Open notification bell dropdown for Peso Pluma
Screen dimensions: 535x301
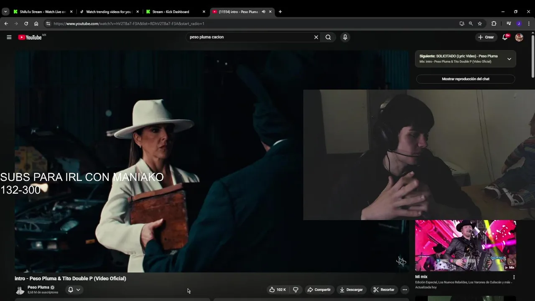click(74, 290)
